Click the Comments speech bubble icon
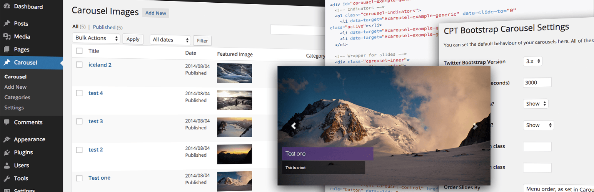 click(x=7, y=122)
